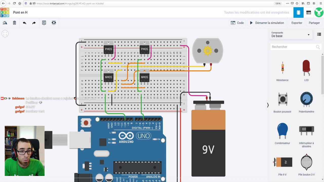
Task: Switch to circuit view
Action: pyautogui.click(x=298, y=12)
